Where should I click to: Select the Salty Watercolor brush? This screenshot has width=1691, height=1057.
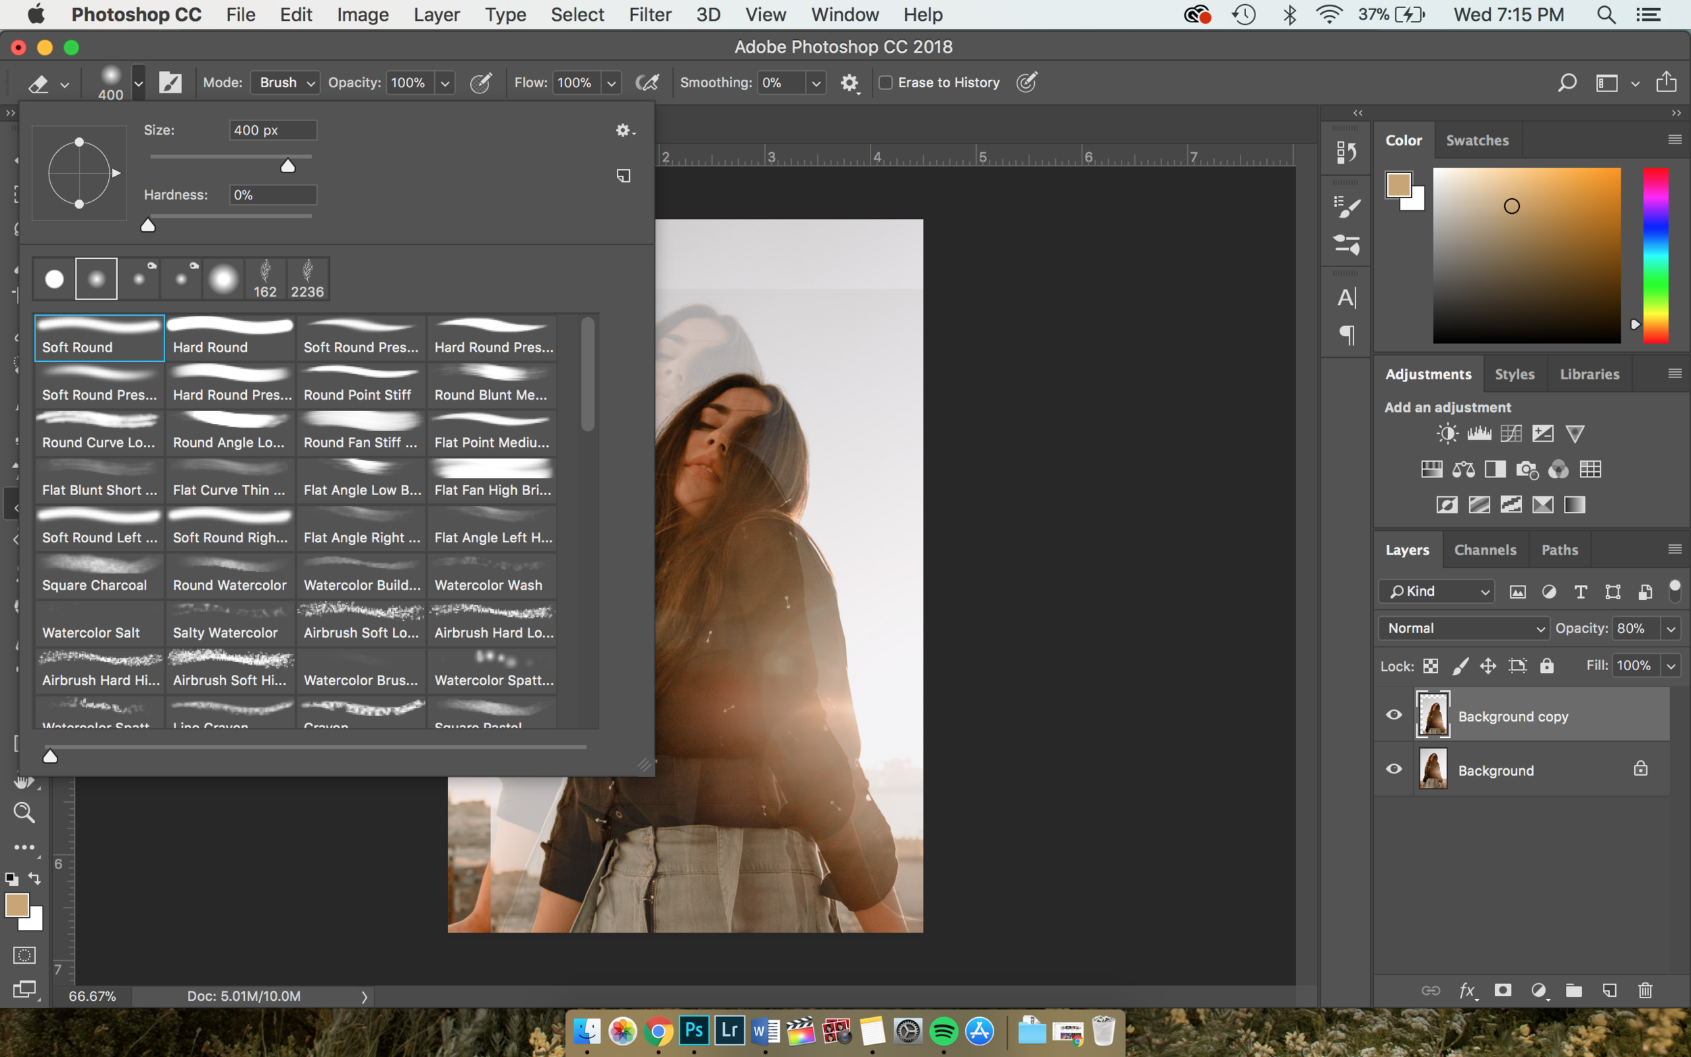tap(230, 623)
